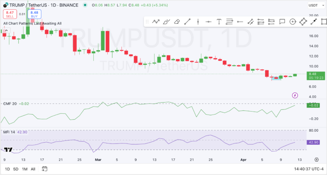Open the Go to date calendar icon

[x=44, y=169]
